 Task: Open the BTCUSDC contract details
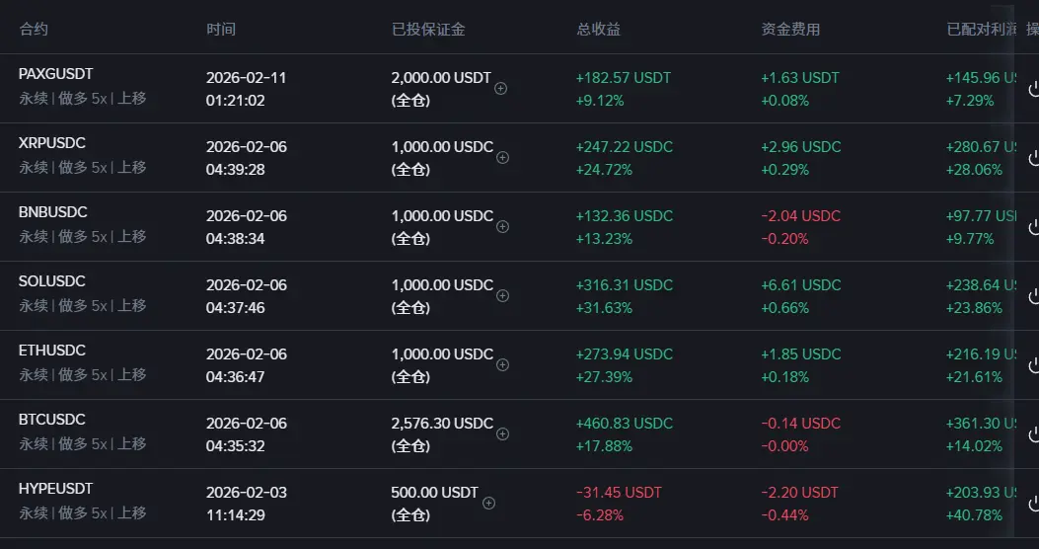point(52,420)
